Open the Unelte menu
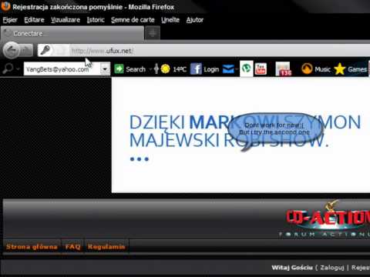The image size is (370, 277). (x=170, y=20)
